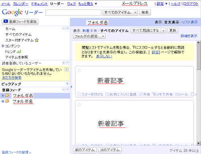This screenshot has width=201, height=154.
Task: Click the 登録フィードを追加 button
Action: [20, 22]
